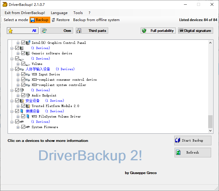Click the Digital signature filter button
Viewport: 219px width, 191px height.
tap(196, 31)
